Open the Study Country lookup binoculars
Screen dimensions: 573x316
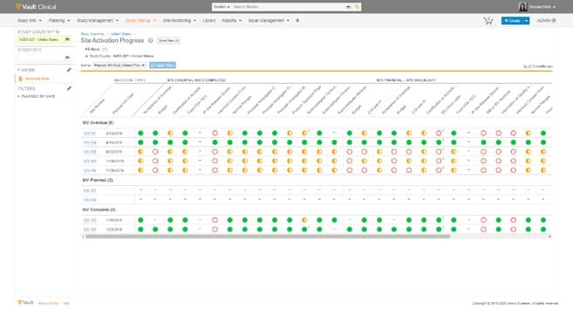(x=67, y=39)
